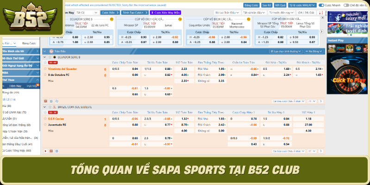Screen dimensions: 370x185
Task: Click the star on the 14' live row
Action: point(45,112)
